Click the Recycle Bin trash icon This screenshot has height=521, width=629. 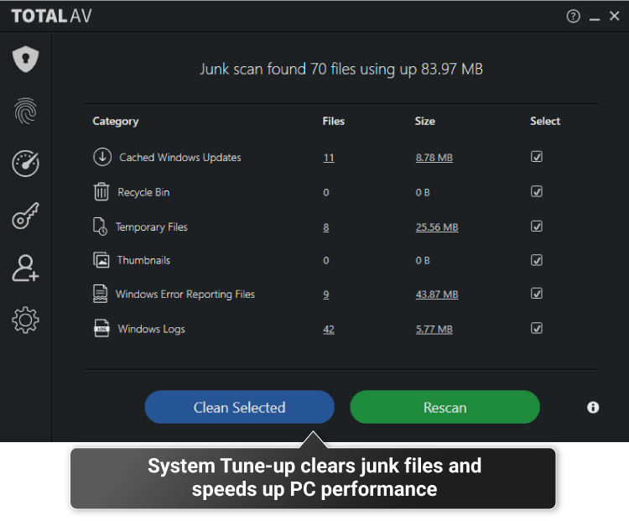pos(101,191)
